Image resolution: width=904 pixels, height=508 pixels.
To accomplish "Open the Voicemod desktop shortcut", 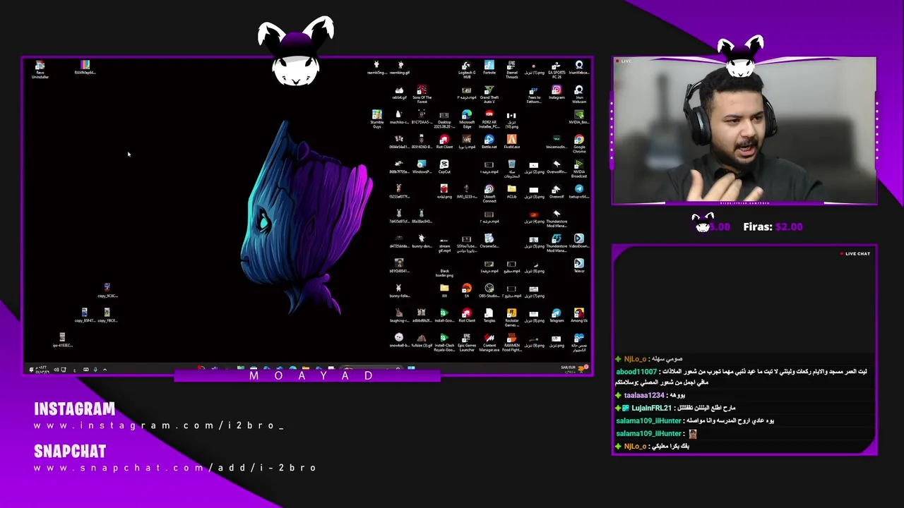I will [557, 142].
